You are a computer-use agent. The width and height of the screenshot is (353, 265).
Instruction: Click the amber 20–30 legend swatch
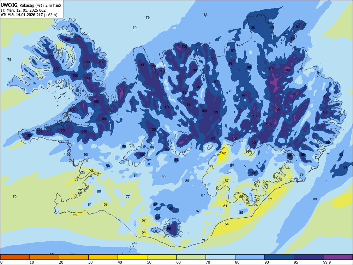(74, 257)
